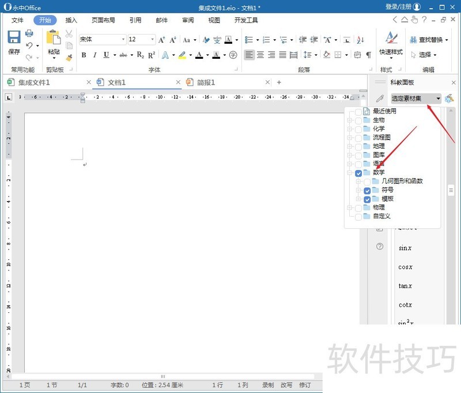The image size is (461, 393).
Task: Click the numbered list icon
Action: coord(266,40)
